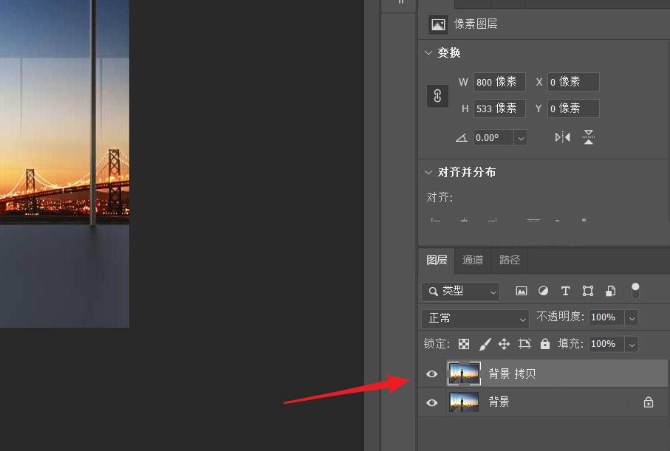670x451 pixels.
Task: Lock transparent pixels checkerboard icon
Action: [x=464, y=344]
